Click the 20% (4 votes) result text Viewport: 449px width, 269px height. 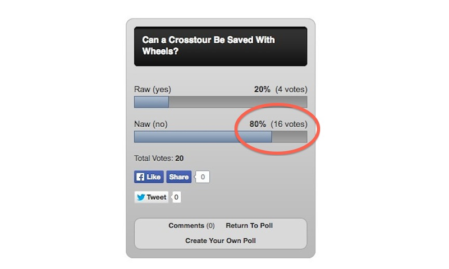point(281,90)
